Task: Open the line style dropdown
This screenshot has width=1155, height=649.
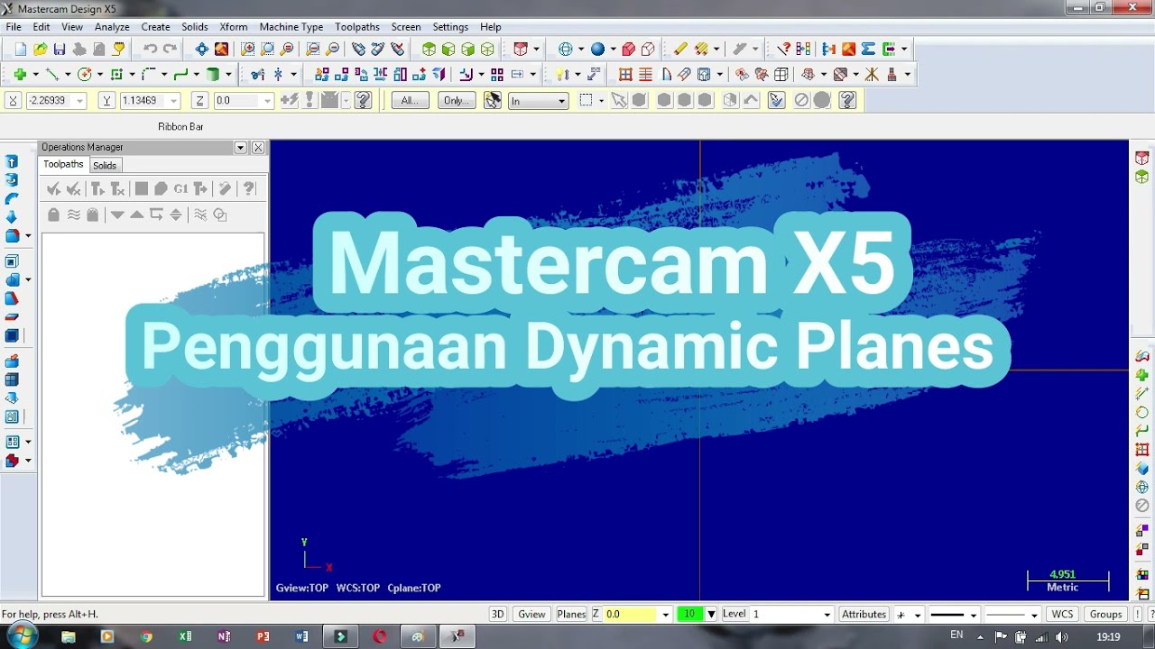Action: [x=973, y=615]
